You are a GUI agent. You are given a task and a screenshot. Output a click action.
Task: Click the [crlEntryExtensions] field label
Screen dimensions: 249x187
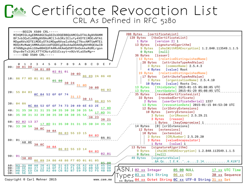tap(180, 108)
